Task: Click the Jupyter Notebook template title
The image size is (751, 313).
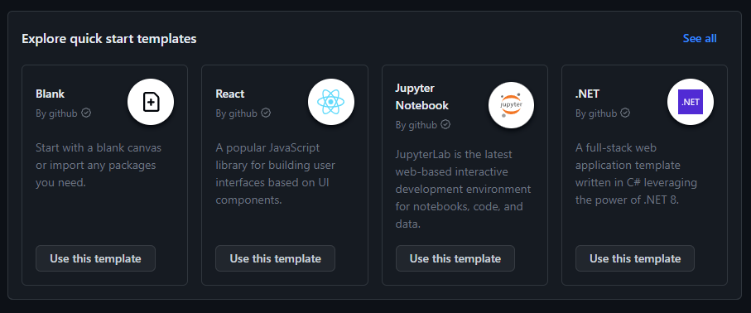Action: tap(422, 97)
